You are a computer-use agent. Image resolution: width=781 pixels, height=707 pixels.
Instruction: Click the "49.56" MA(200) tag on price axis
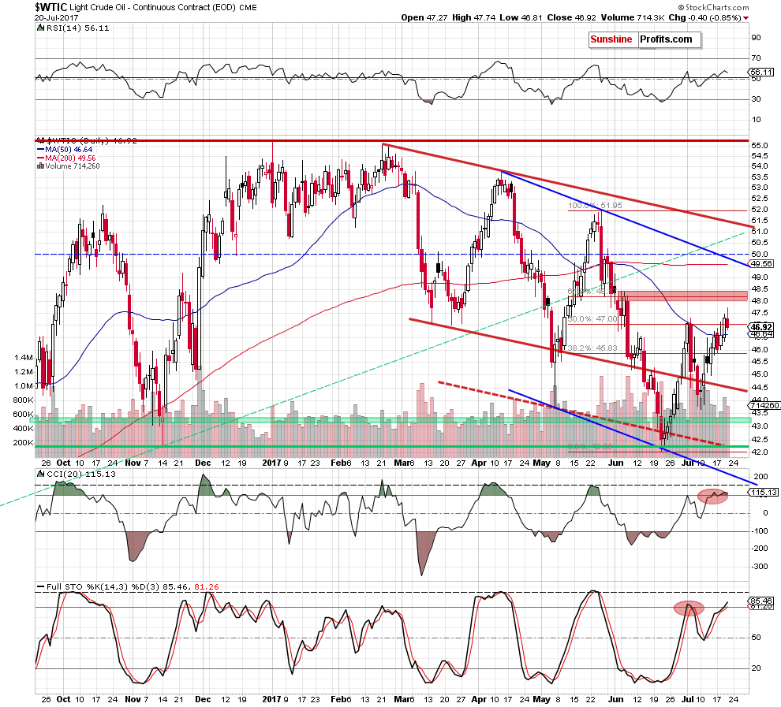coord(761,264)
